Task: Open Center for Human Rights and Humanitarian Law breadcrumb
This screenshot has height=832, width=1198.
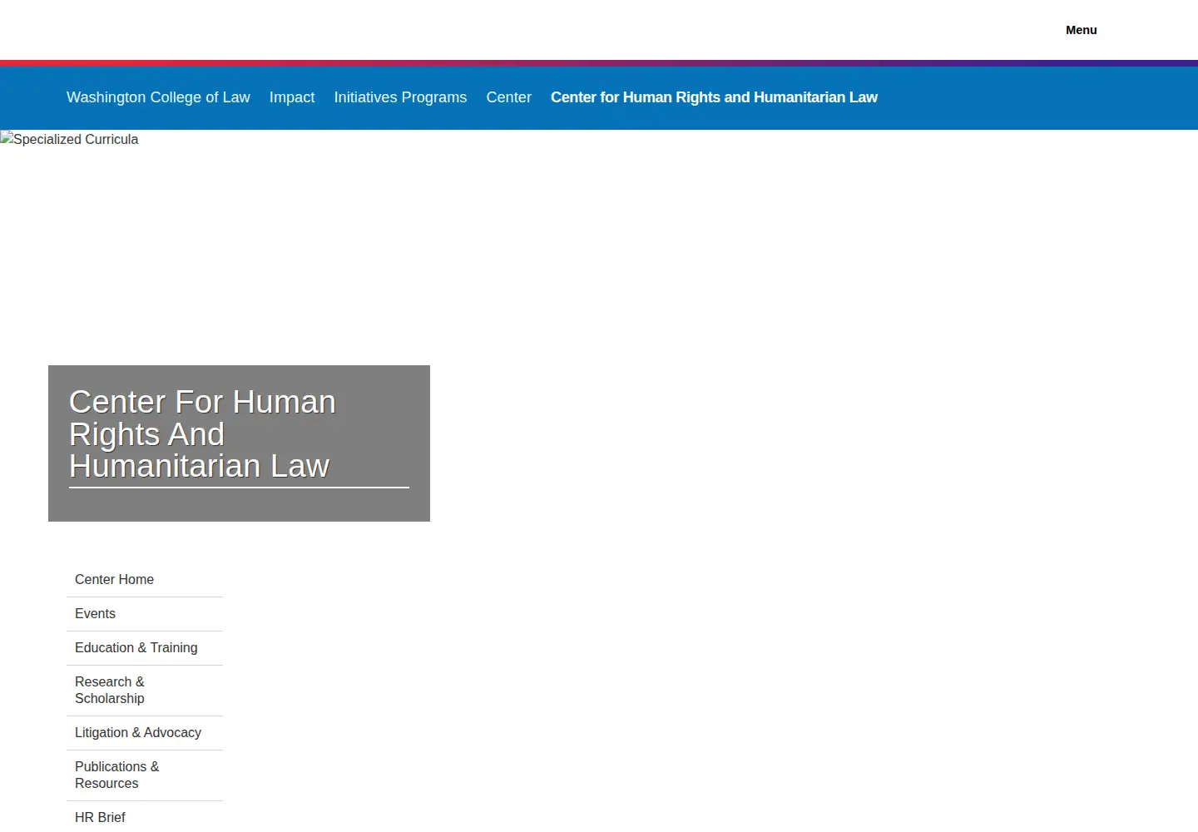Action: [x=714, y=97]
